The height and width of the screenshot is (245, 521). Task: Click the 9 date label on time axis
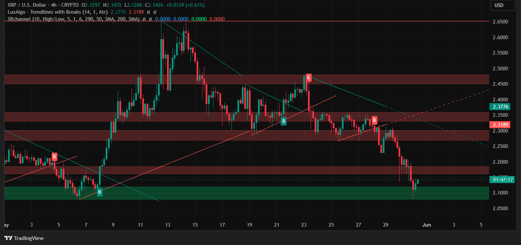point(113,225)
